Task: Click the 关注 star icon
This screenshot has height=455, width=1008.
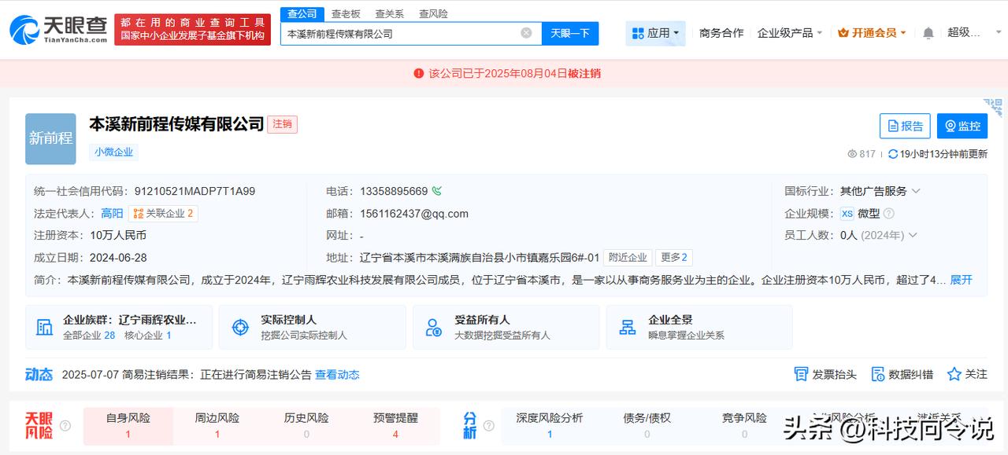Action: (954, 374)
